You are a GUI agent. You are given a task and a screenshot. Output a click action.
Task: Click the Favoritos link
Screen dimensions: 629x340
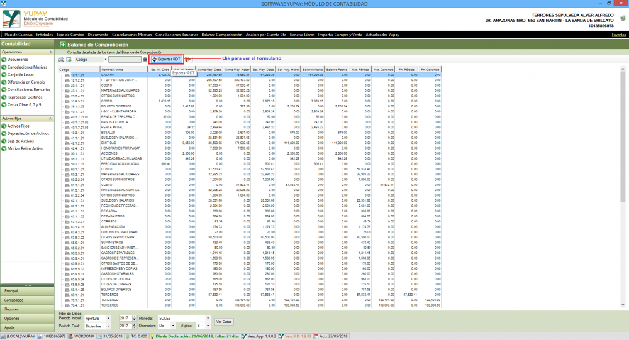pyautogui.click(x=618, y=35)
